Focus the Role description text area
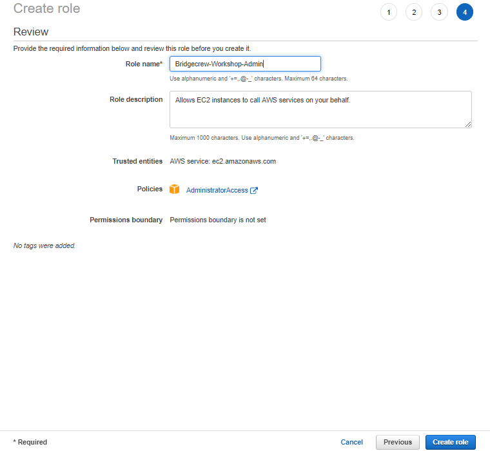 tap(320, 110)
